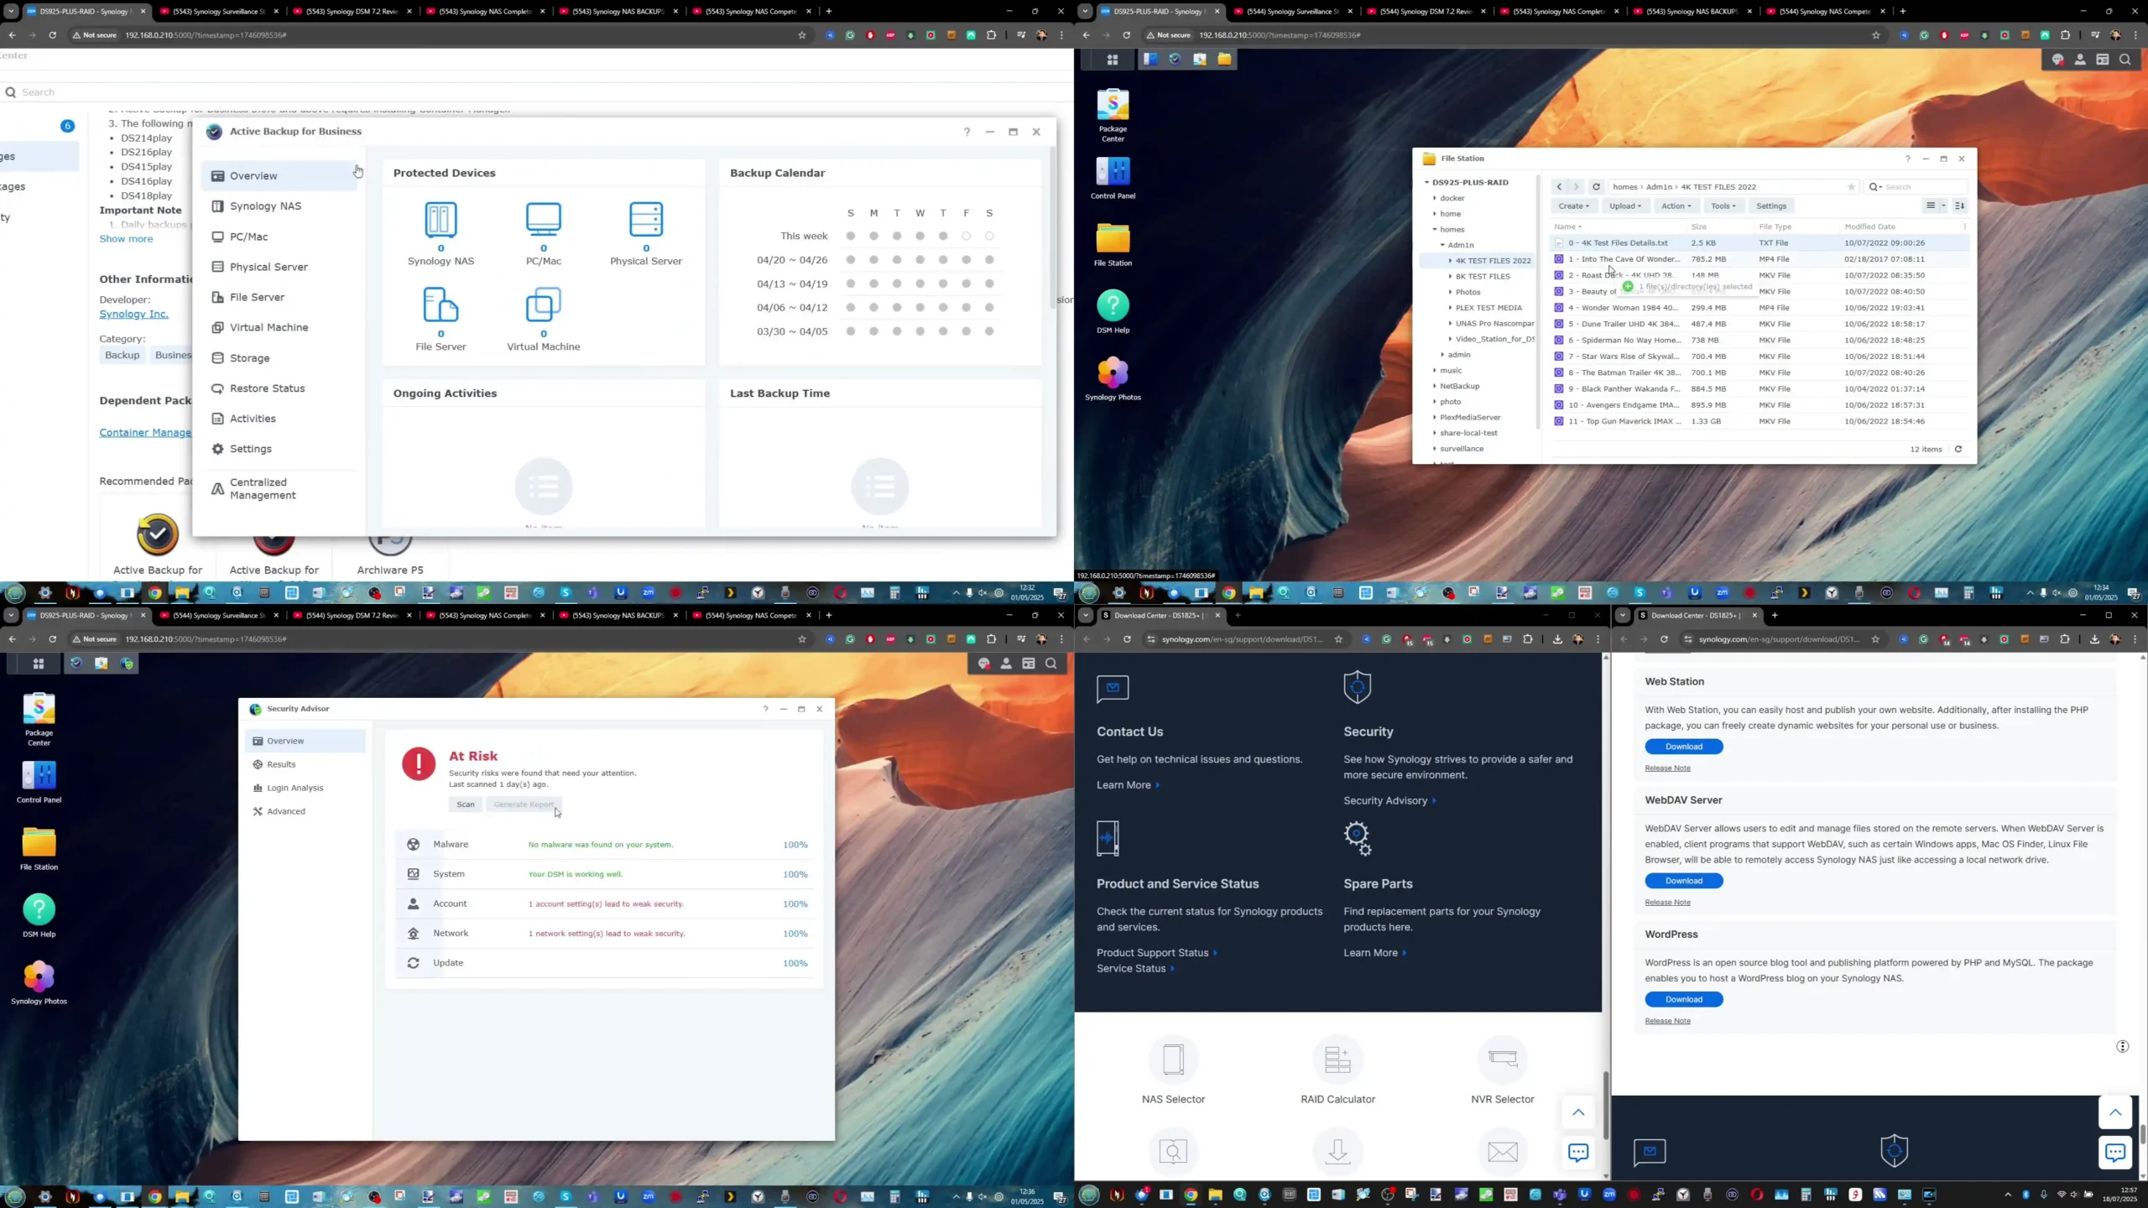The width and height of the screenshot is (2148, 1208).
Task: Open Action dropdown in File Station
Action: [x=1676, y=206]
